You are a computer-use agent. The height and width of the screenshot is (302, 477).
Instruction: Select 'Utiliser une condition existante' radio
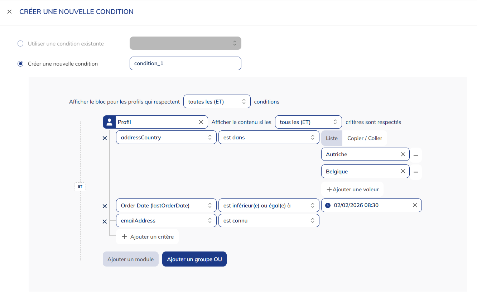[x=20, y=44]
